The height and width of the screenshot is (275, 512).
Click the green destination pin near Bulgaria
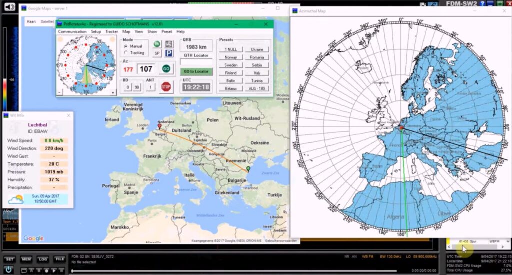pyautogui.click(x=248, y=169)
